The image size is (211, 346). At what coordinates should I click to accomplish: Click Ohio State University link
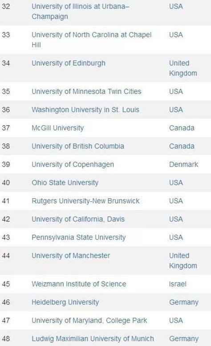tap(65, 183)
